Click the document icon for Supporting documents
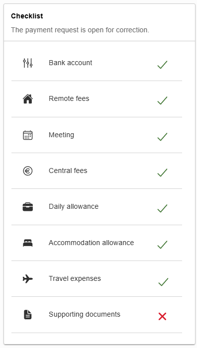The image size is (197, 348). point(28,315)
